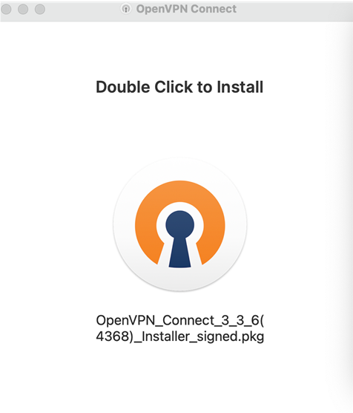Click the middle gray minimize window button

(x=23, y=9)
